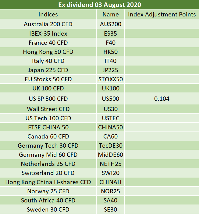Image resolution: width=199 pixels, height=214 pixels.
Task: Click the USTEC name cell
Action: (110, 118)
